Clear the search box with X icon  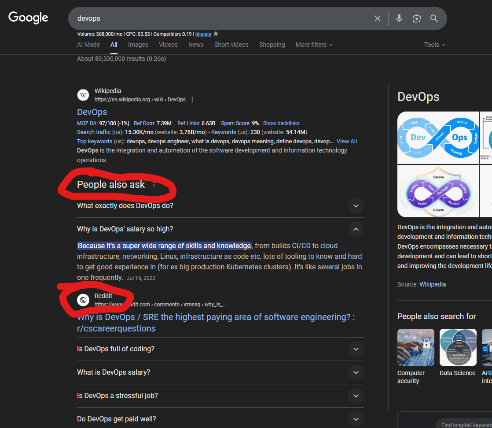pos(377,19)
